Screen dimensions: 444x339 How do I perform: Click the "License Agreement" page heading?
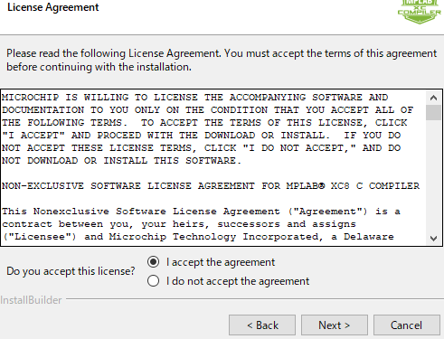click(x=53, y=7)
